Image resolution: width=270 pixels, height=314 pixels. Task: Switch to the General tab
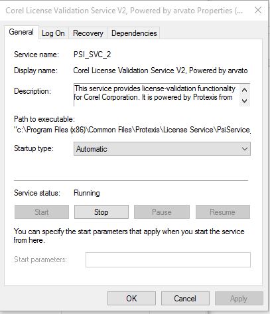pyautogui.click(x=21, y=32)
